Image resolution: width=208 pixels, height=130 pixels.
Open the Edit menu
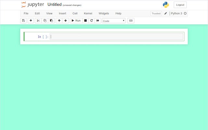click(37, 13)
